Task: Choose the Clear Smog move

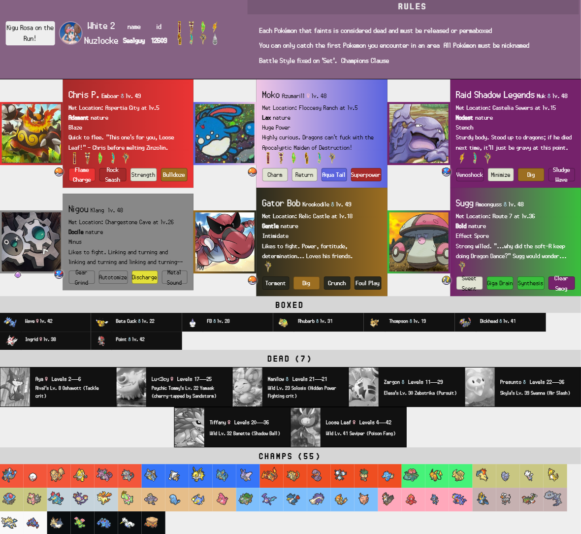Action: pos(561,283)
